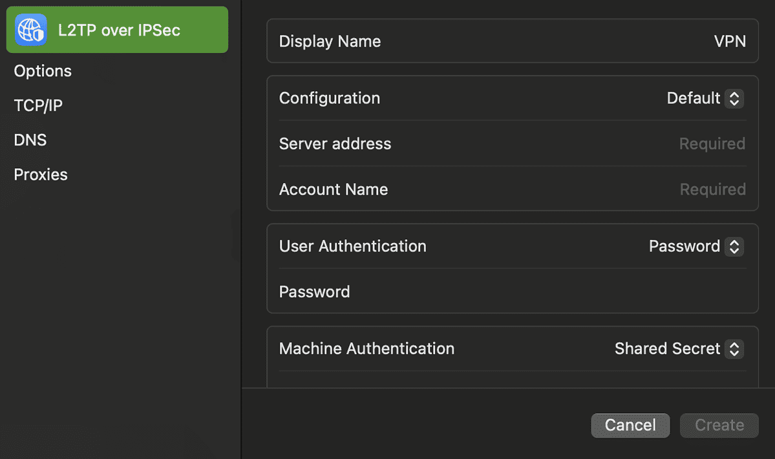Screen dimensions: 775x459
Task: Select the Default configuration value
Action: point(693,98)
